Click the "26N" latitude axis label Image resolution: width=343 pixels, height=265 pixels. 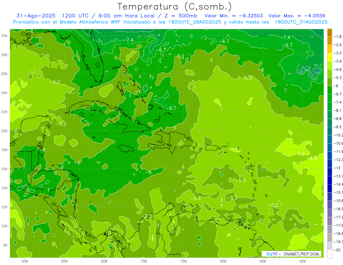coord(5,73)
